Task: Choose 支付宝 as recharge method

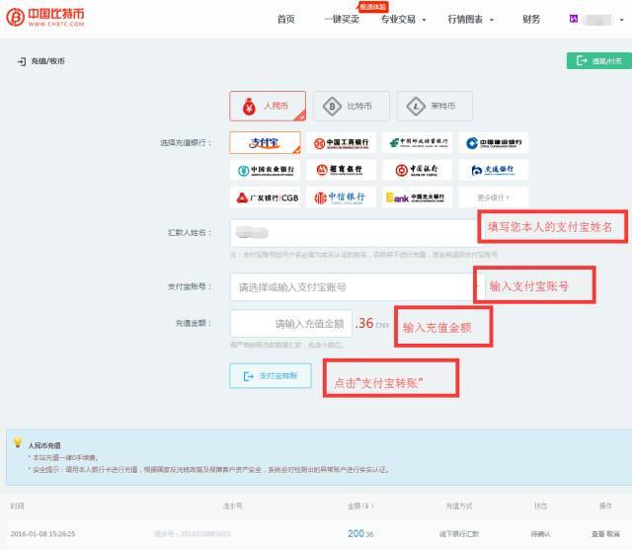Action: pyautogui.click(x=265, y=142)
